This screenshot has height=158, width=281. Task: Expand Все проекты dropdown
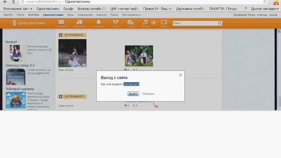pos(132,15)
